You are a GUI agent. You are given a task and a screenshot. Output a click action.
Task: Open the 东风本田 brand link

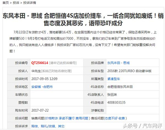click(114, 63)
